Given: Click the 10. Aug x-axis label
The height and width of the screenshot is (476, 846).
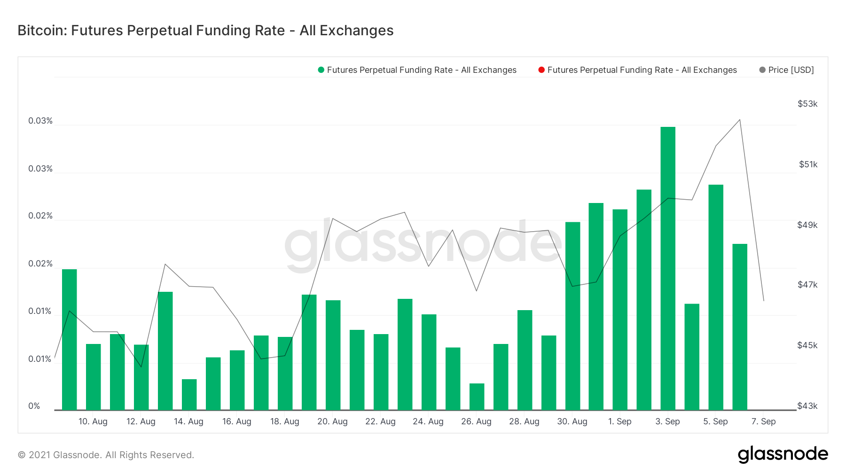Looking at the screenshot, I should pos(93,421).
